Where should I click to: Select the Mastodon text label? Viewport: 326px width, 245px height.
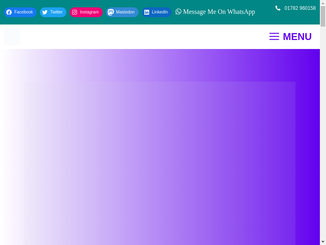(x=125, y=12)
